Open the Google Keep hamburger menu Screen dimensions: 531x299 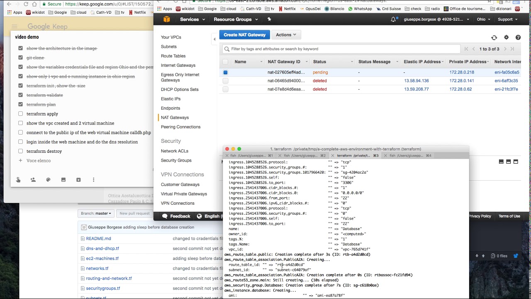click(x=15, y=27)
